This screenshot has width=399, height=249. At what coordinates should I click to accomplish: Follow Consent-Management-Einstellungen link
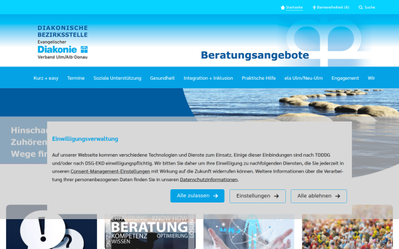coord(110,171)
